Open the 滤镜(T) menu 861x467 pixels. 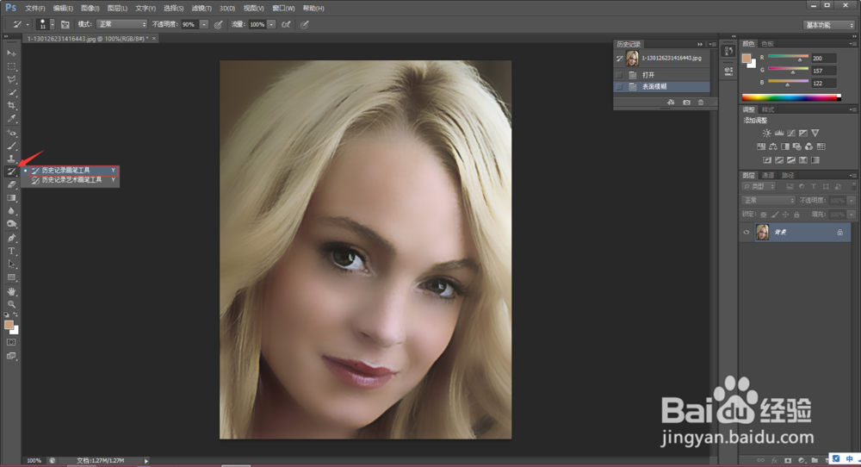pyautogui.click(x=201, y=9)
